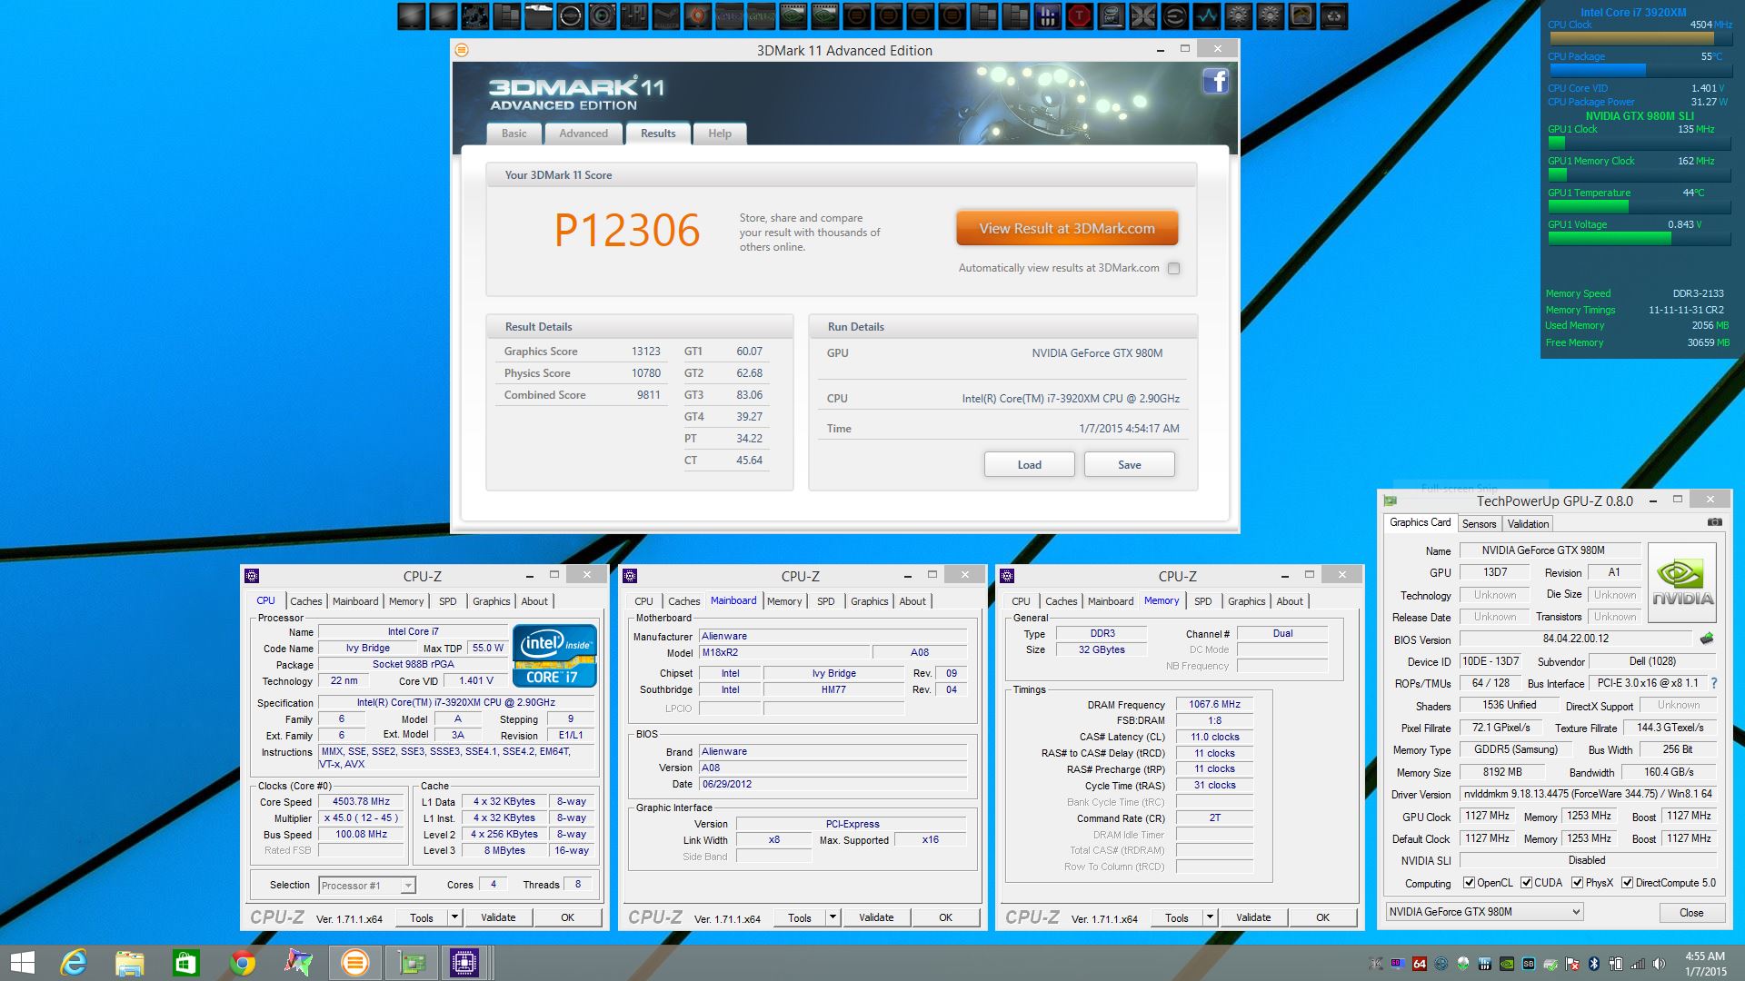Click OK in CPU-Z memory timings window
The width and height of the screenshot is (1745, 981).
coord(1322,917)
